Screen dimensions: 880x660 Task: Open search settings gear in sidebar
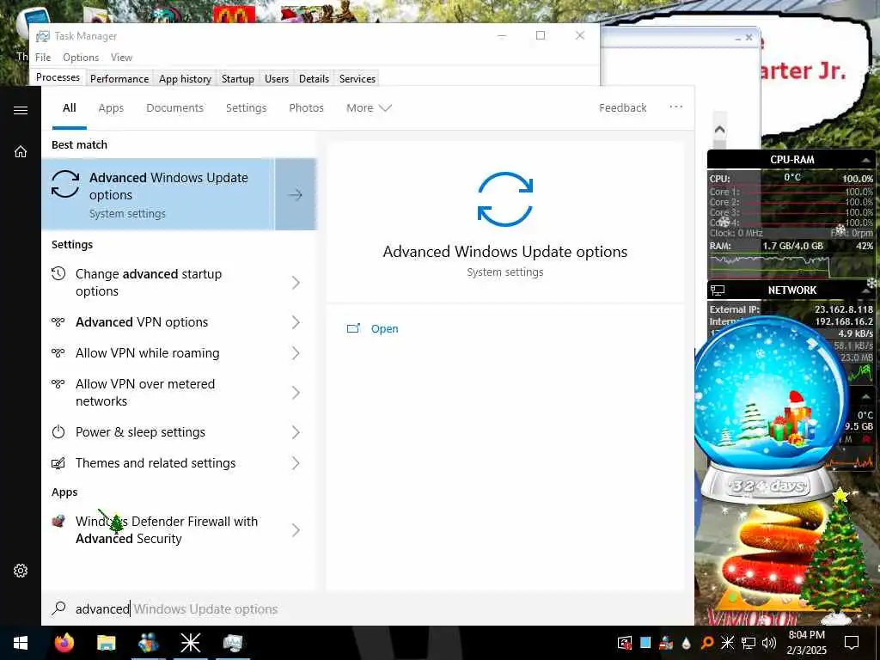click(x=21, y=571)
